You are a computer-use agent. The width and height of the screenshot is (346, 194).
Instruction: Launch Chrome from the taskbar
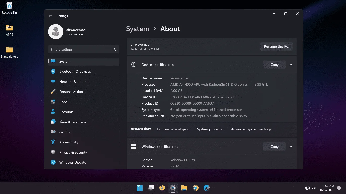pyautogui.click(x=196, y=188)
